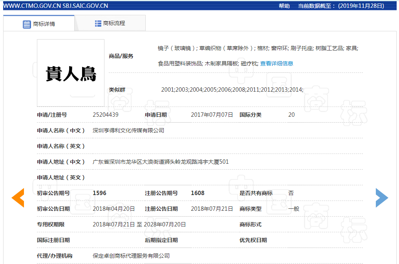Select applicant name 深圳亨得利文化传媒有限公司
This screenshot has width=399, height=264.
tap(128, 130)
